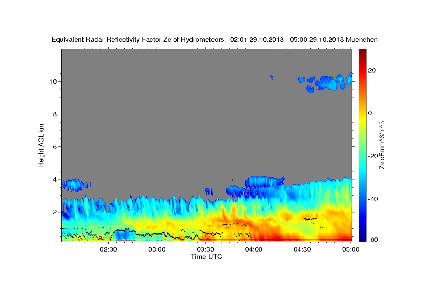
Task: Click the red high-reflectivity band near 04:15
Action: pos(275,240)
